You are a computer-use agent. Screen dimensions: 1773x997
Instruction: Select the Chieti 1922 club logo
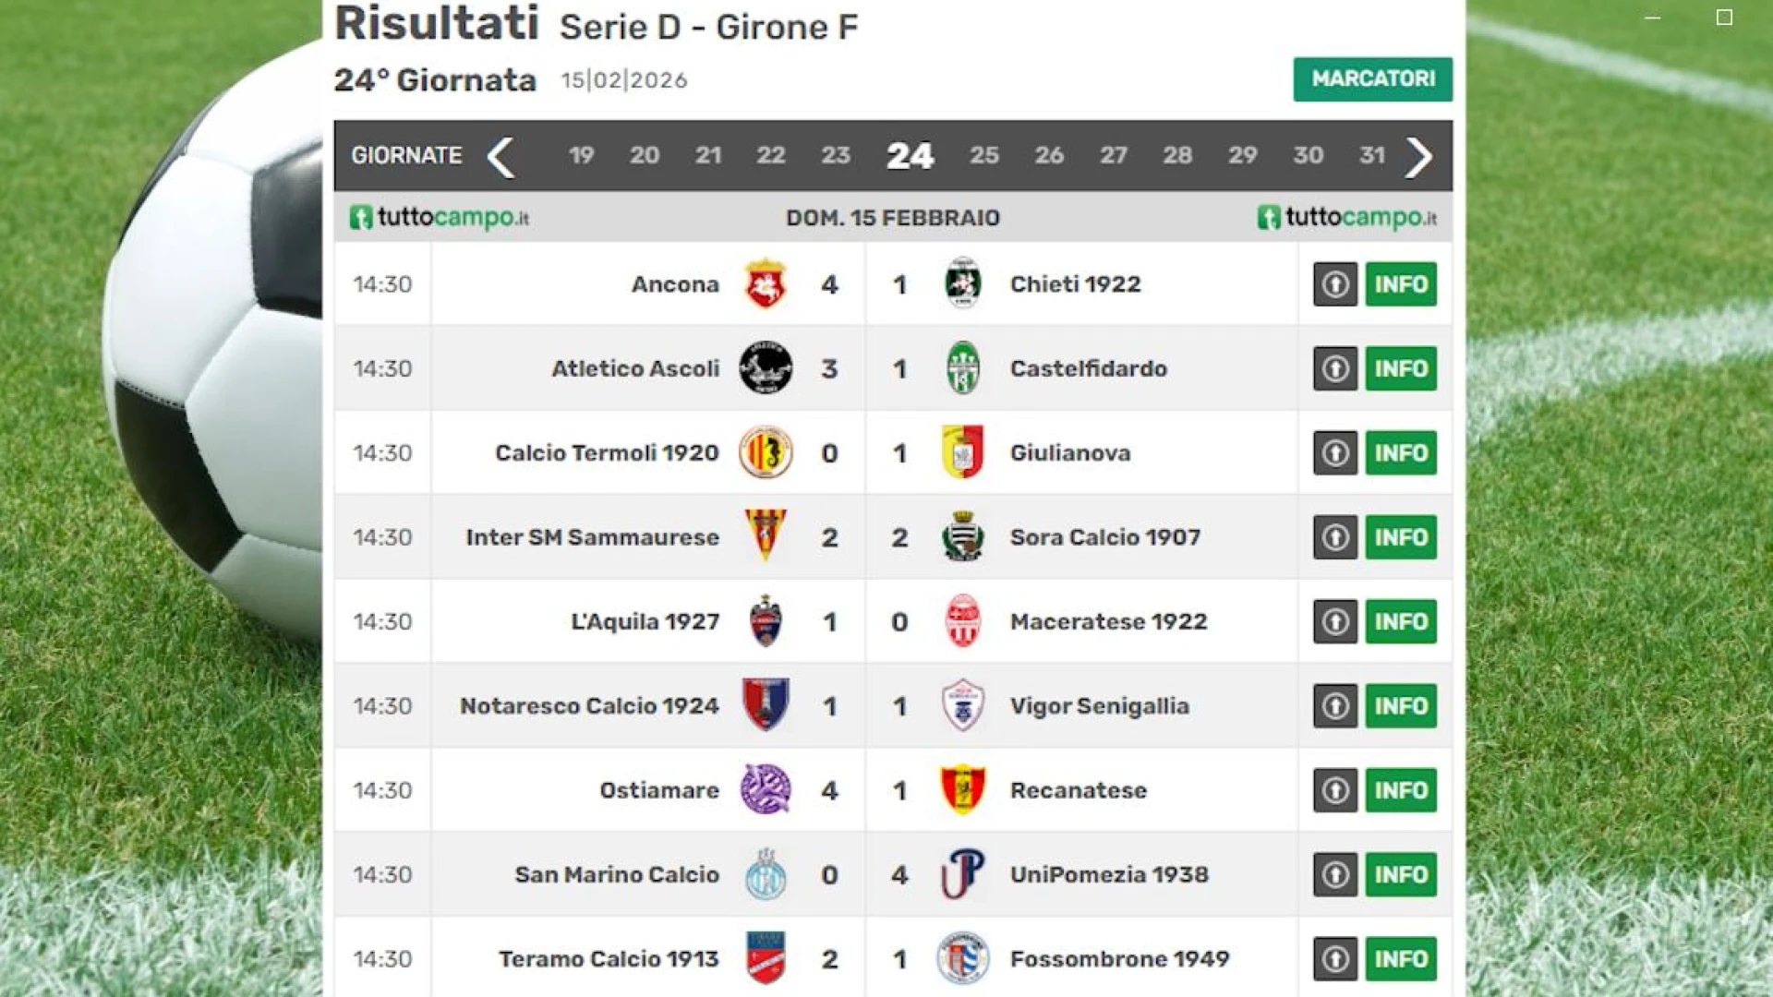point(963,283)
